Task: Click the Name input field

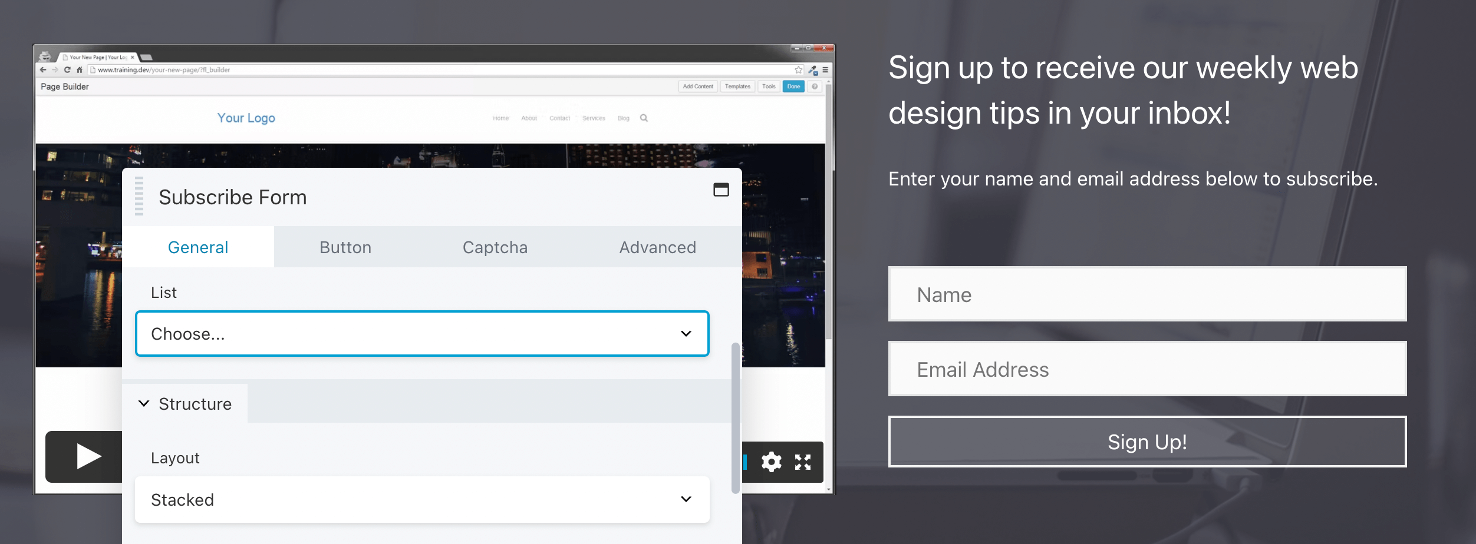Action: tap(1147, 294)
